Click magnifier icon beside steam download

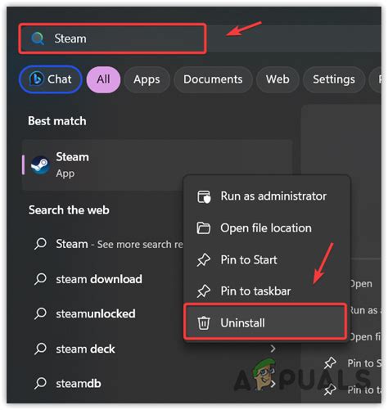tap(40, 279)
